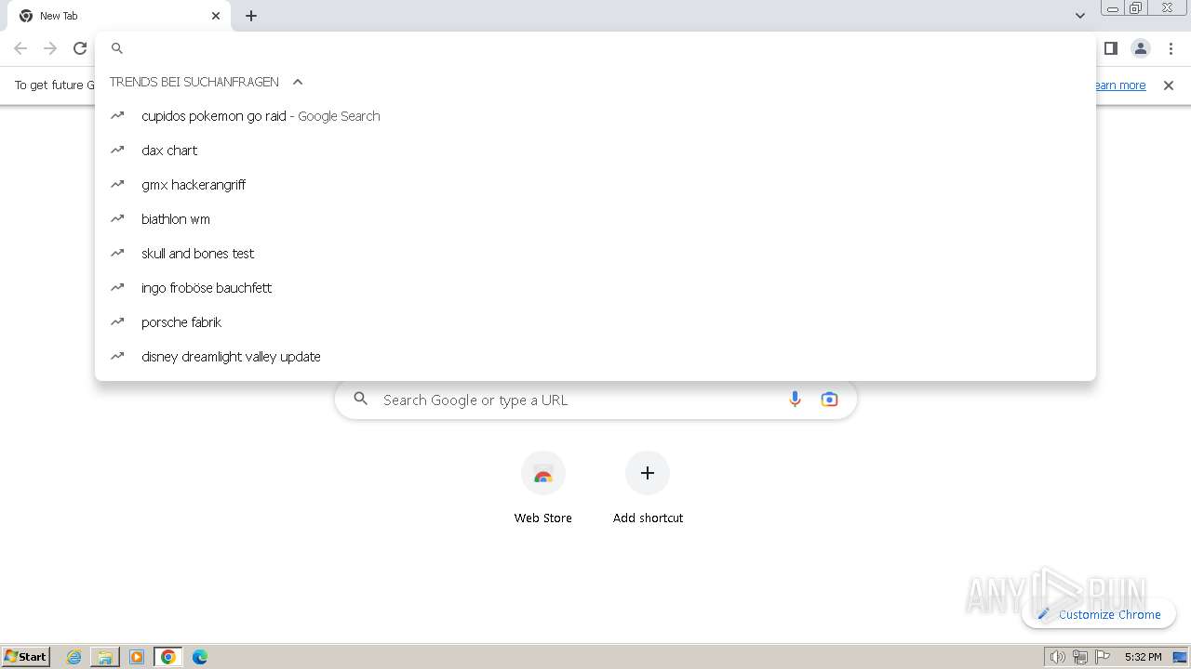Open Google Lens camera image search
1191x669 pixels.
(829, 400)
